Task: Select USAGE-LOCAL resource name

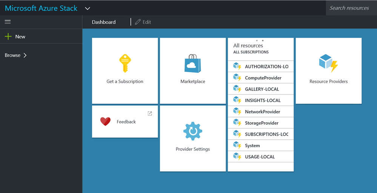Action: click(x=260, y=157)
